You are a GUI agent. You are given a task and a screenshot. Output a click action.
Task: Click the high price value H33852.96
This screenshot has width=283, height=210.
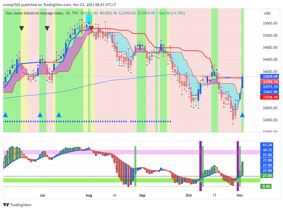pyautogui.click(x=109, y=13)
